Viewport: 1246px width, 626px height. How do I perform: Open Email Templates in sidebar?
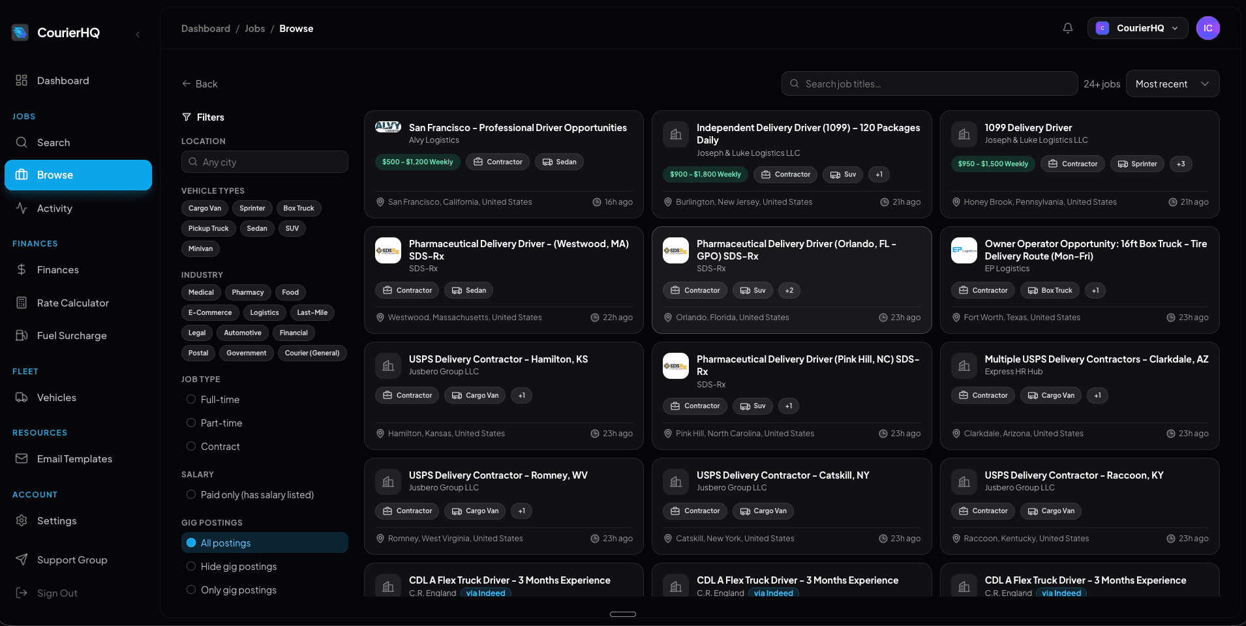78,458
